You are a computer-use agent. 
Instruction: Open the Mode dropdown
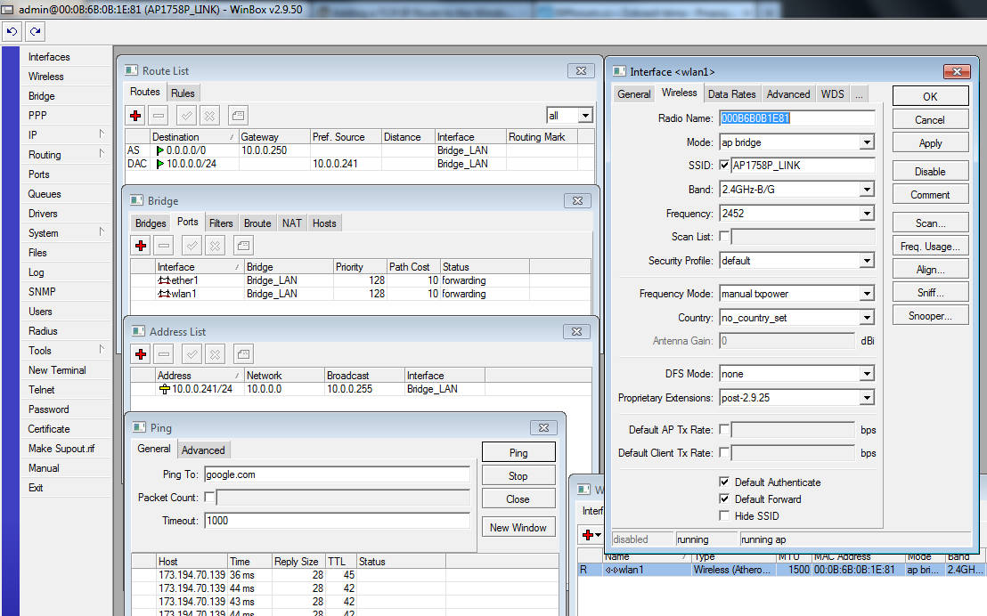868,142
